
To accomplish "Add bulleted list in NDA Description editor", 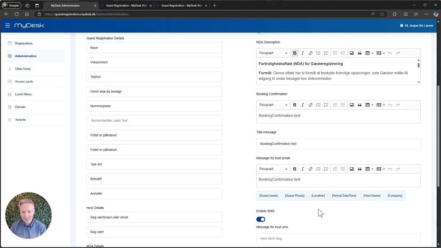I will point(318,53).
